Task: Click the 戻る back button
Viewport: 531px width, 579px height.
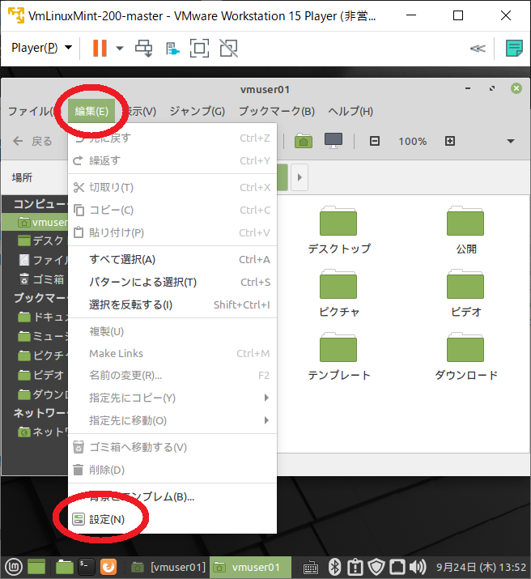Action: coord(32,141)
